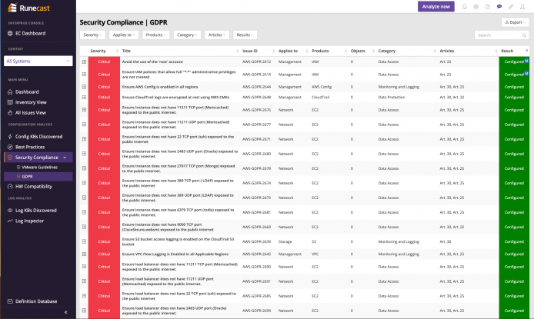Open the Applies to filter dropdown
This screenshot has height=319, width=534.
click(x=124, y=35)
